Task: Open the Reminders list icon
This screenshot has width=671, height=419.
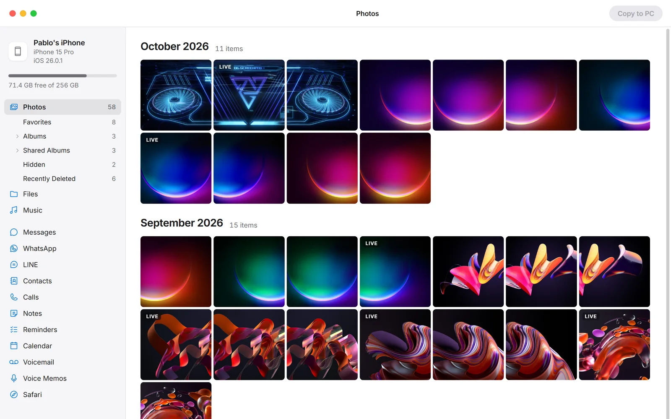Action: 14,330
